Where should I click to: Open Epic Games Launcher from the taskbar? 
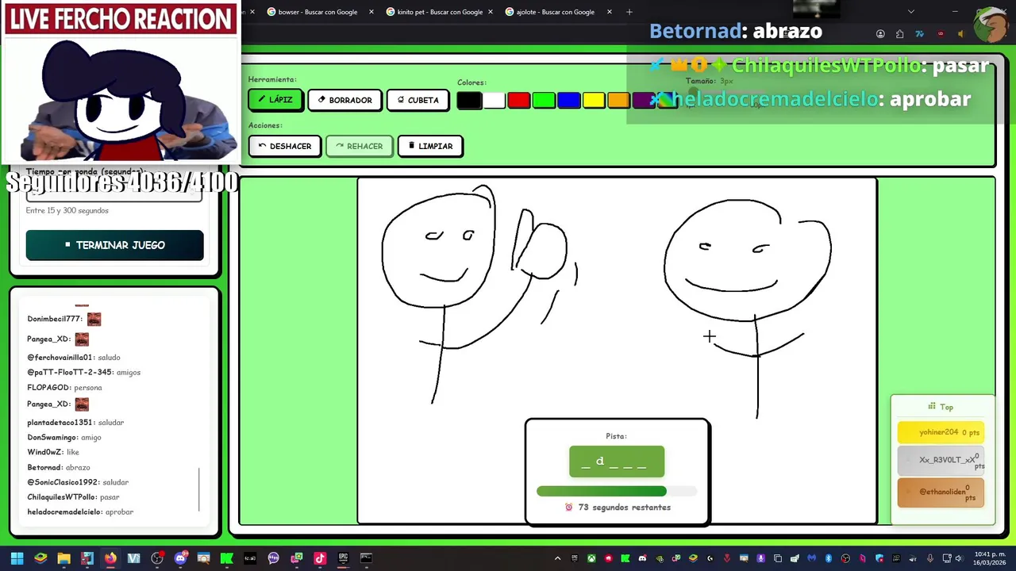pos(343,558)
